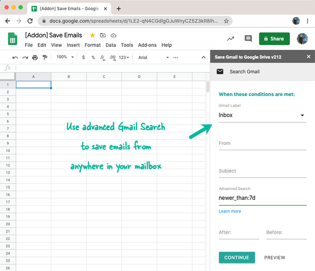Click the PREVIEW button
The image size is (315, 271).
coord(275,257)
